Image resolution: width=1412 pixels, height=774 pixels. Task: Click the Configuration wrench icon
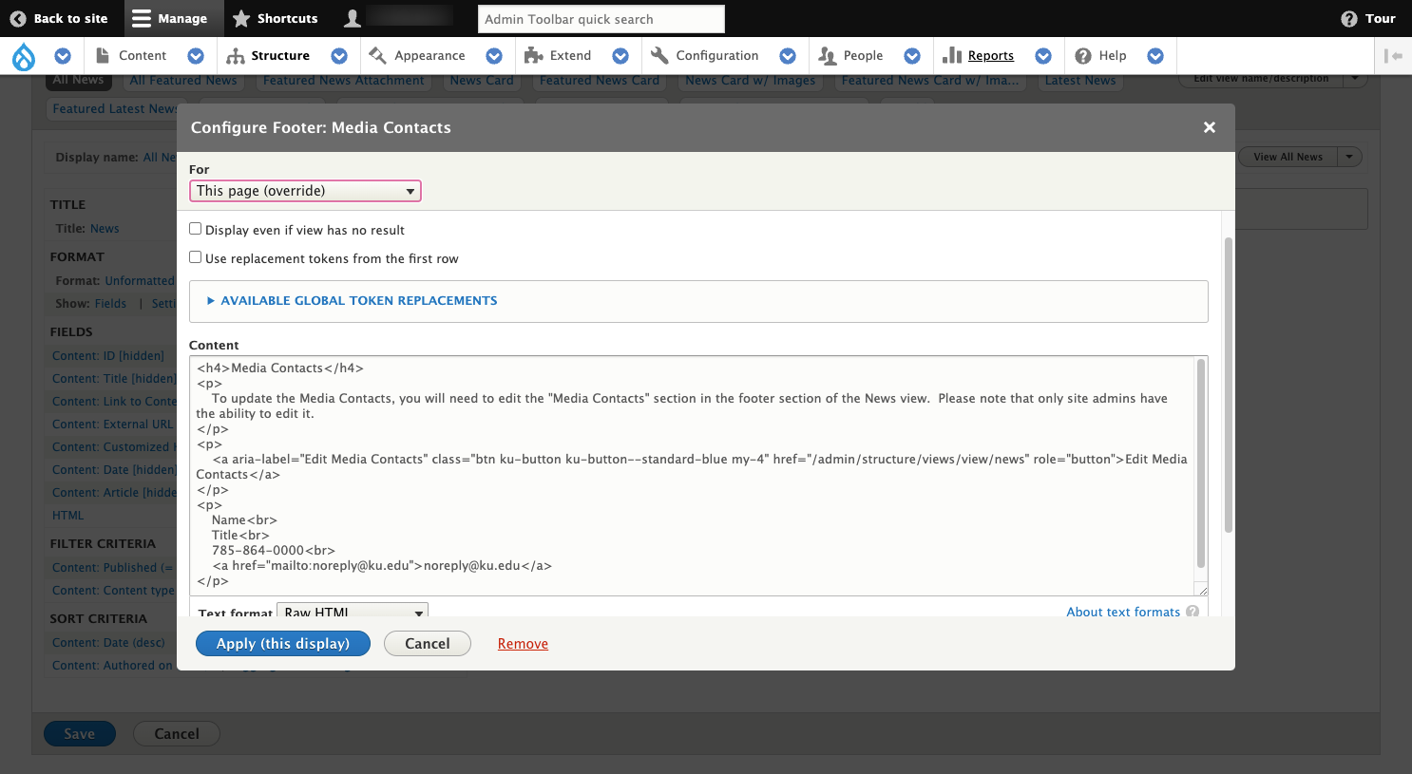point(659,56)
